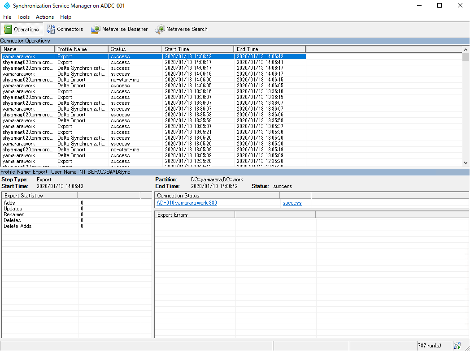The image size is (470, 351).
Task: Sort operations by the Name column
Action: [x=28, y=49]
